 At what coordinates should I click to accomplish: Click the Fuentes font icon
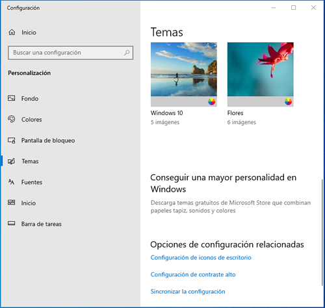point(12,182)
